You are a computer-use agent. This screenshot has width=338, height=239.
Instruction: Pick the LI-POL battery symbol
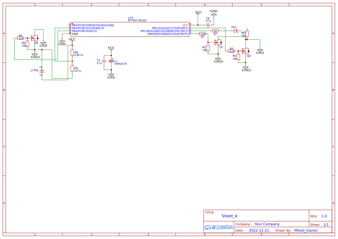[42, 70]
